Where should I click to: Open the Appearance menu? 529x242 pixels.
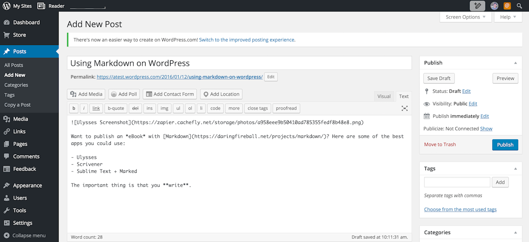point(29,185)
